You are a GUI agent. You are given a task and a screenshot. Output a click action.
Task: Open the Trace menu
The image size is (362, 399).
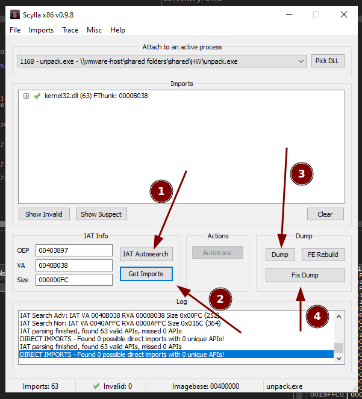(x=70, y=30)
